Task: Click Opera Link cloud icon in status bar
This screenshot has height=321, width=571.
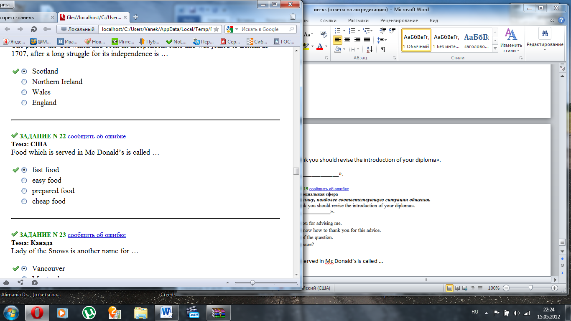Action: [x=7, y=283]
